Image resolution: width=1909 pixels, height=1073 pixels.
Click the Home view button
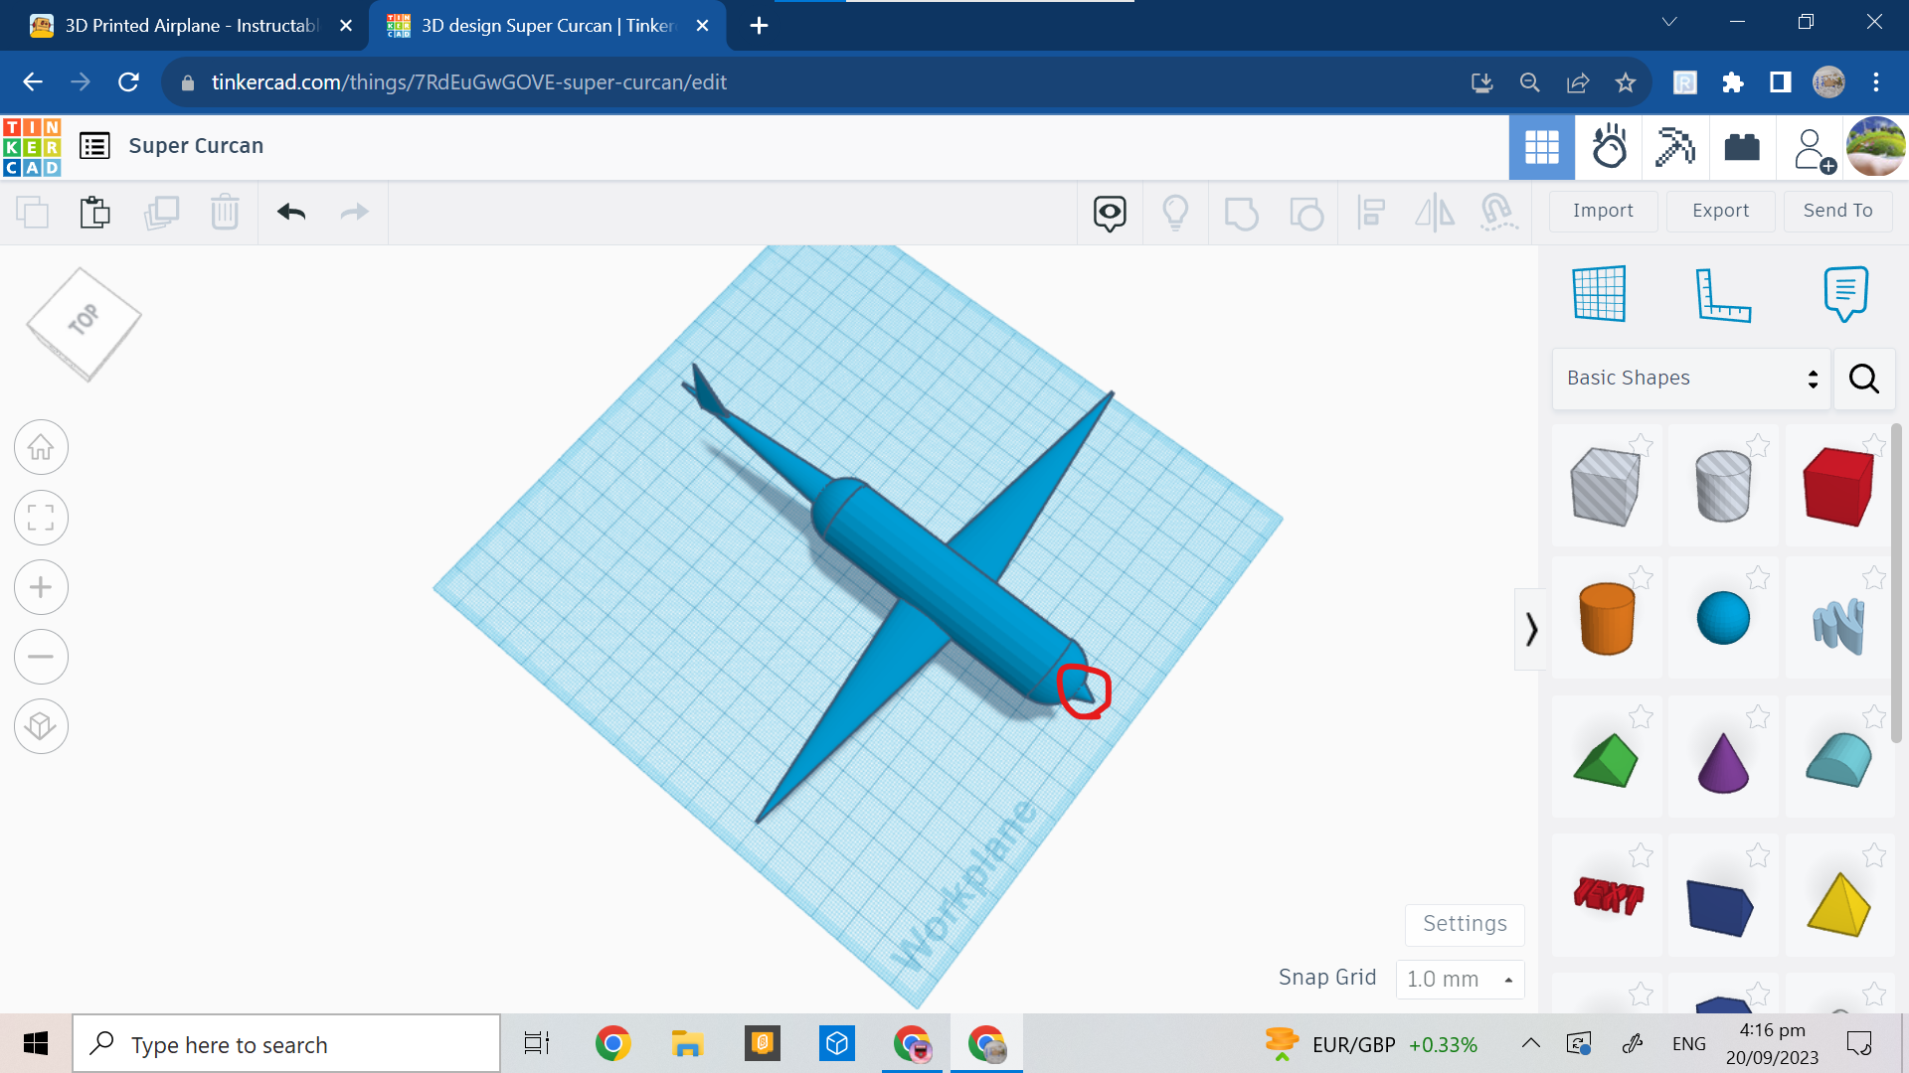click(41, 448)
